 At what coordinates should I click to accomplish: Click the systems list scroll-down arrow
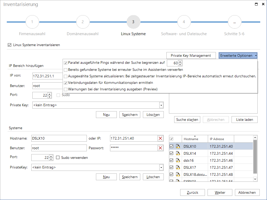(x=255, y=179)
